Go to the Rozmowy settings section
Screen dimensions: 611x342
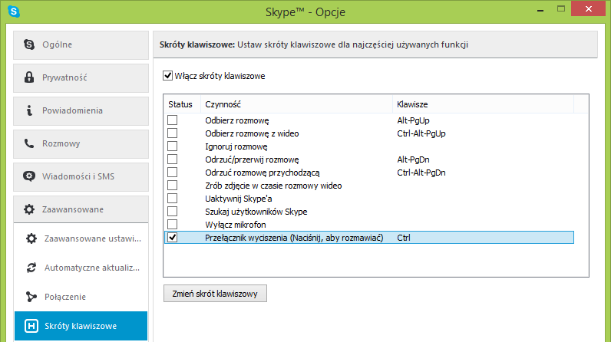click(81, 144)
